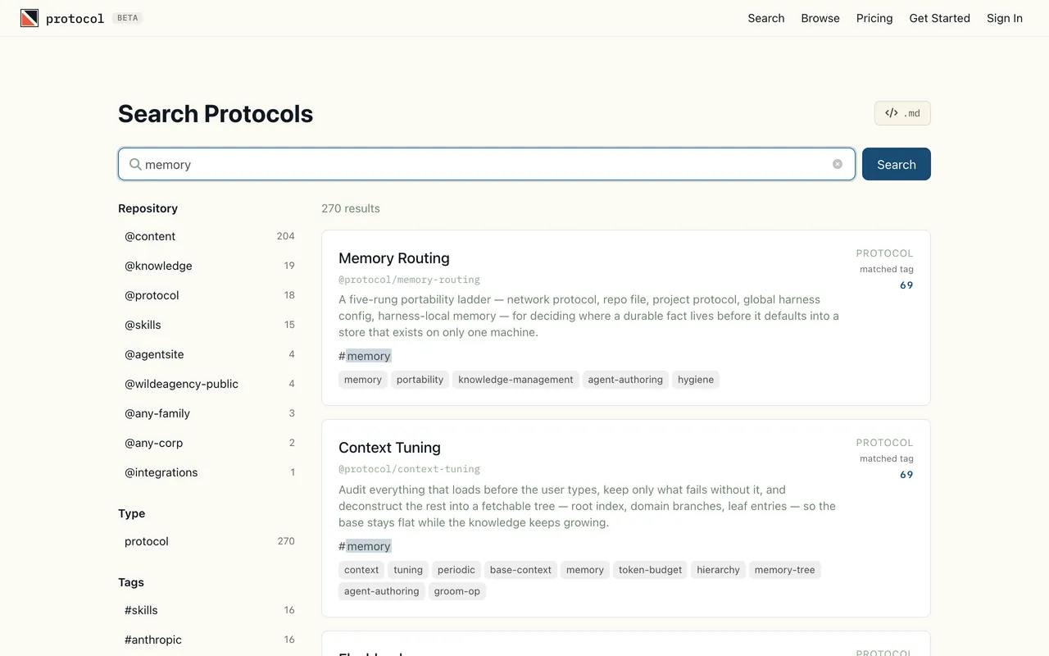Viewport: 1049px width, 656px height.
Task: Click the periodic tag chip
Action: point(456,570)
